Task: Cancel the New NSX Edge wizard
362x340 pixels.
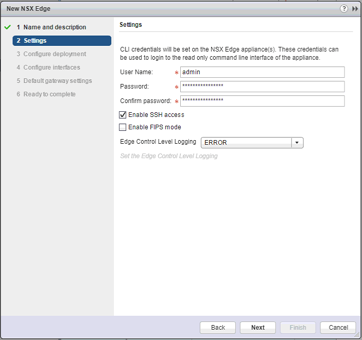Action: click(x=338, y=328)
